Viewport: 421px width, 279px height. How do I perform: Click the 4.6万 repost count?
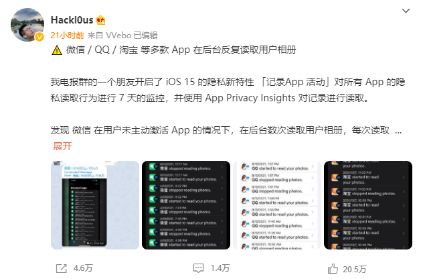point(83,268)
